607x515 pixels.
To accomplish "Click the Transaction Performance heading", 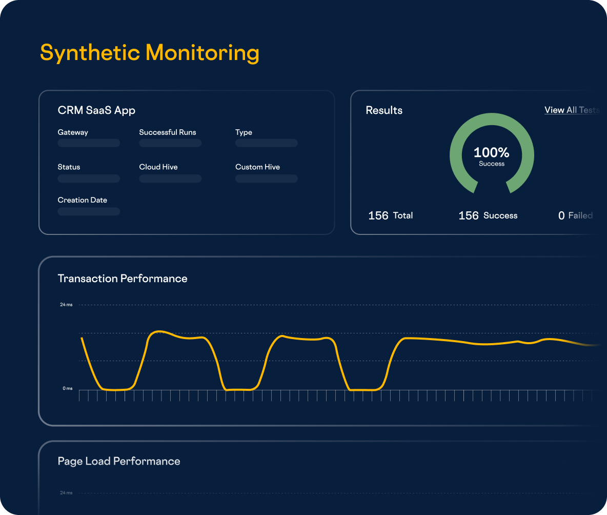I will point(123,279).
